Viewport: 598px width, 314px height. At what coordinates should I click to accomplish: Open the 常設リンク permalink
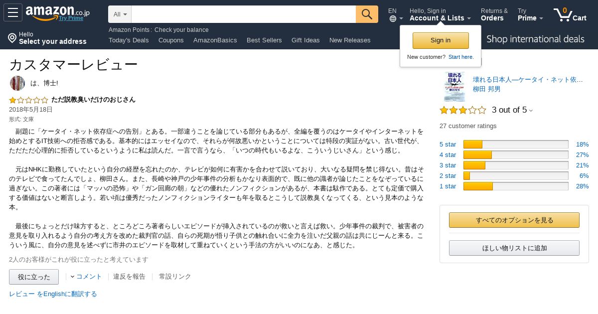(175, 277)
